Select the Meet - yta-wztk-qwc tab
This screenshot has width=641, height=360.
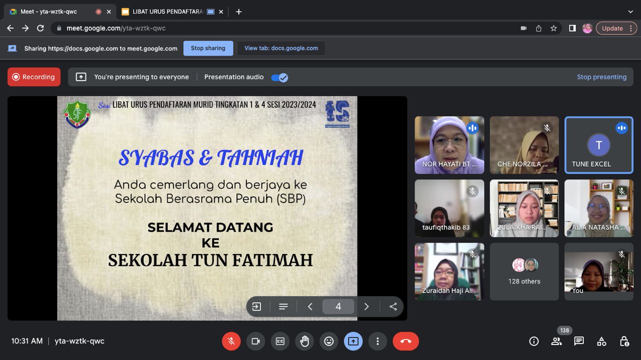[x=50, y=11]
